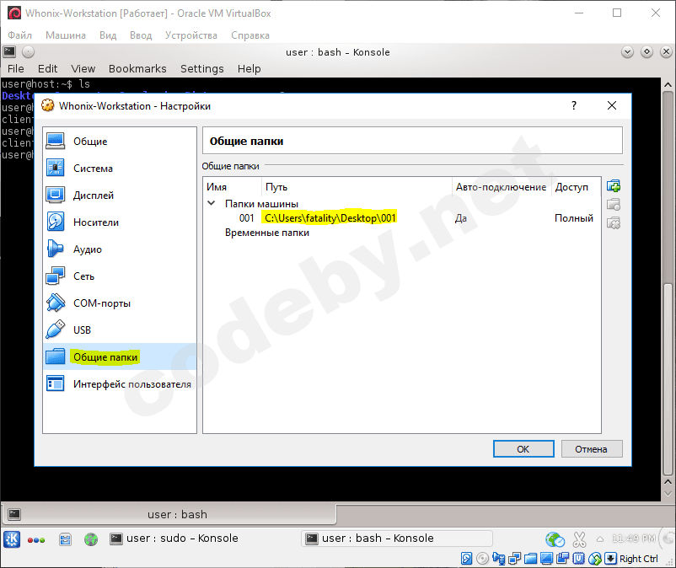This screenshot has width=676, height=568.
Task: Click VirtualBox network status icon
Action: 515,559
